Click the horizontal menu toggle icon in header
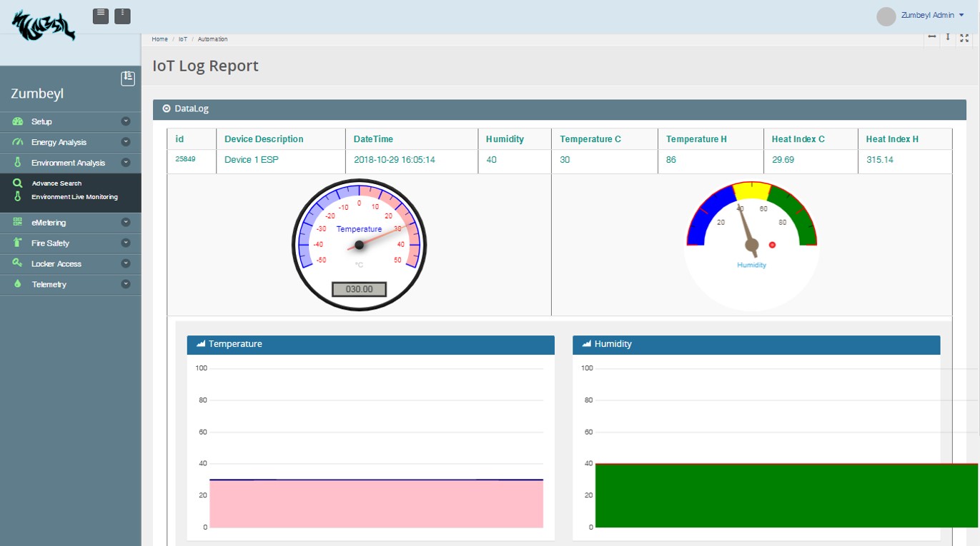 [101, 16]
